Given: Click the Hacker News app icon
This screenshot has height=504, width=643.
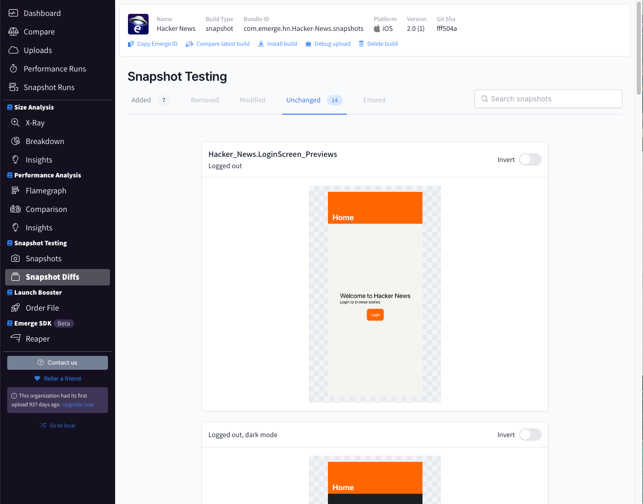Looking at the screenshot, I should [138, 24].
